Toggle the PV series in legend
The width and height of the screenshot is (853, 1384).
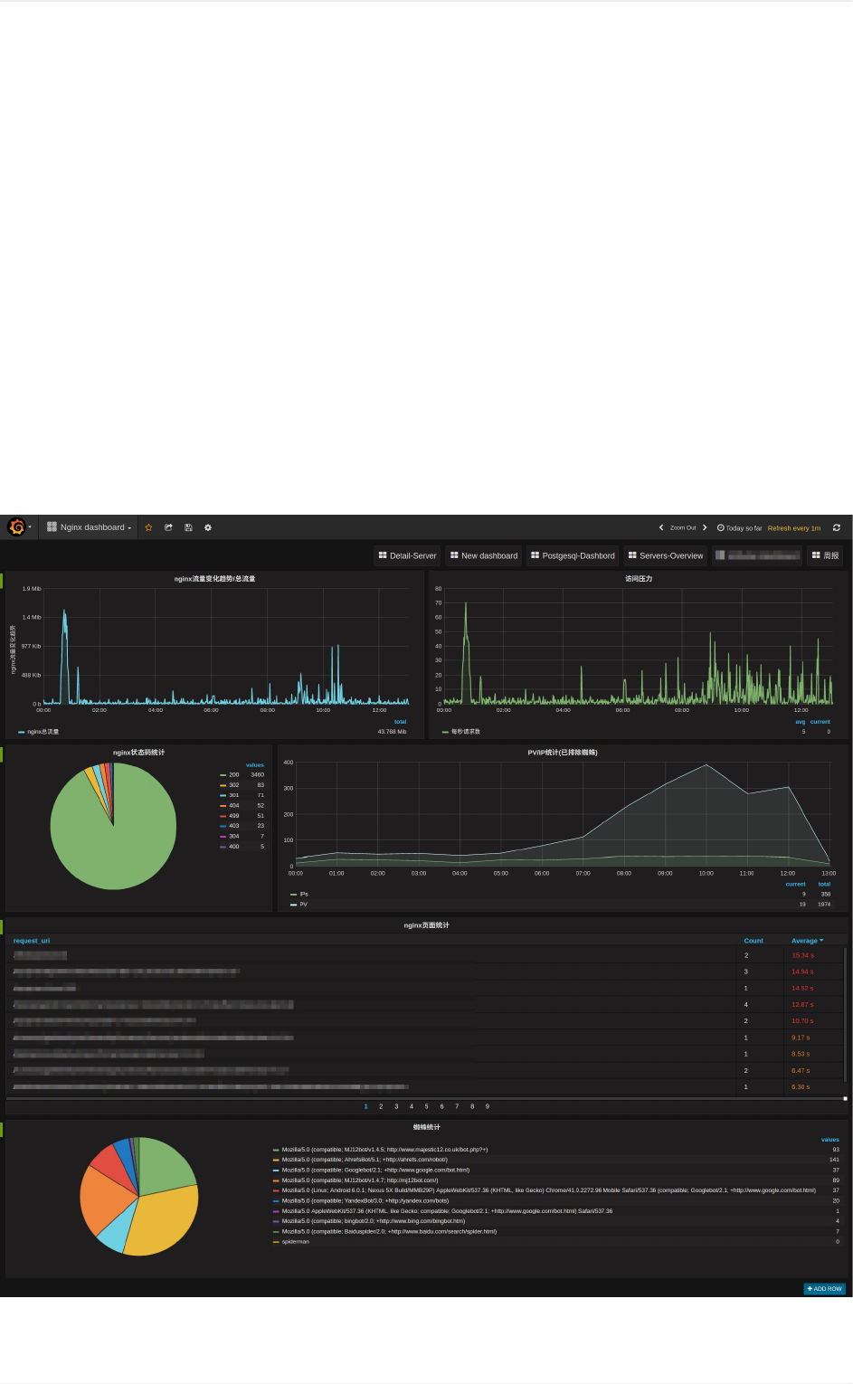304,904
